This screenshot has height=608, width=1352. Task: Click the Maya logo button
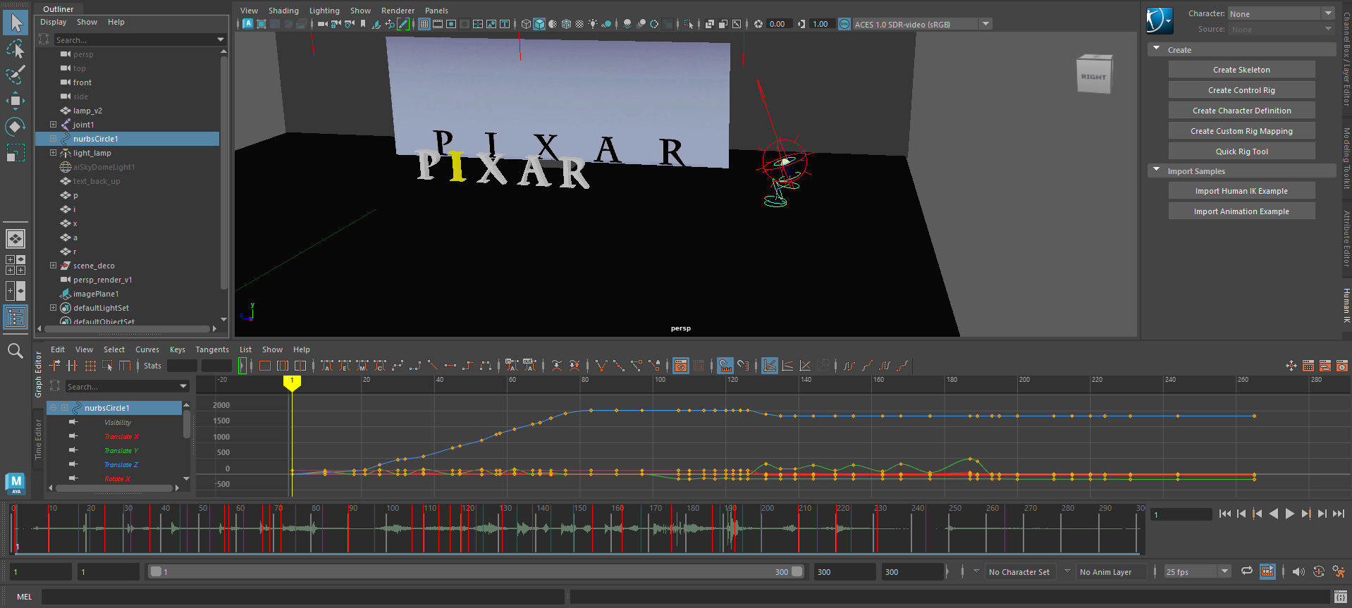tap(16, 483)
